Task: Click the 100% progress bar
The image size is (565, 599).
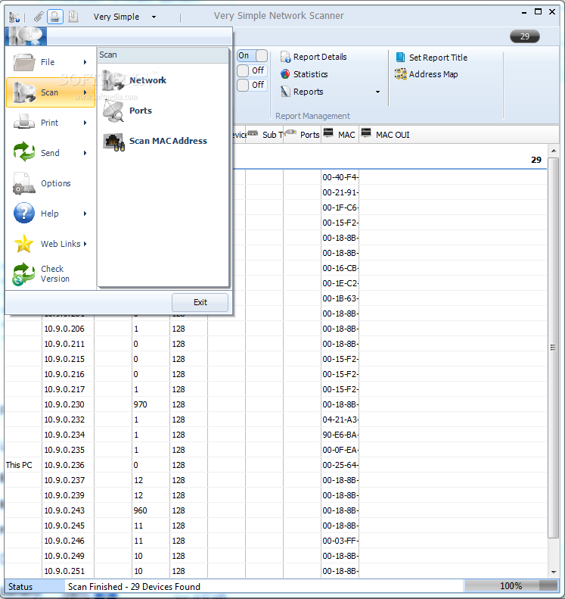Action: (511, 585)
